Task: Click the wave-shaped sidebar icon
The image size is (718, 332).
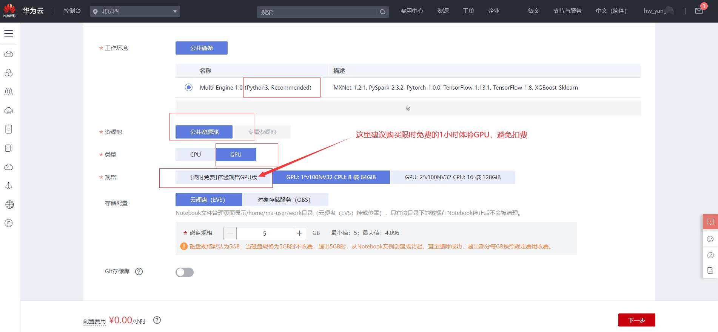Action: click(9, 92)
